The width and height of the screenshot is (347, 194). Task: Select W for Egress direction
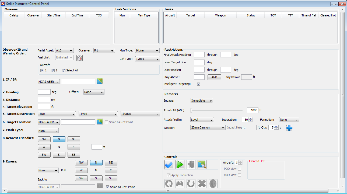81,171
